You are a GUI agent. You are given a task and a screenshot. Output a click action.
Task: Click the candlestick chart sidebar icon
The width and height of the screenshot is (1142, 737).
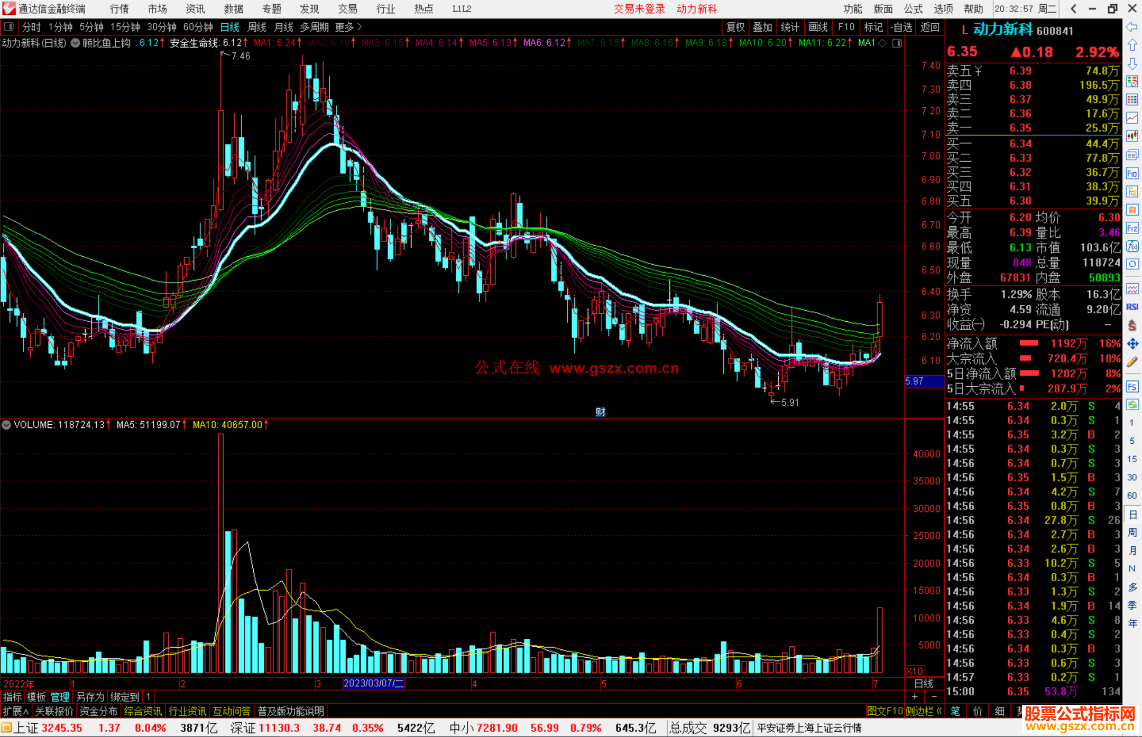pyautogui.click(x=1132, y=136)
